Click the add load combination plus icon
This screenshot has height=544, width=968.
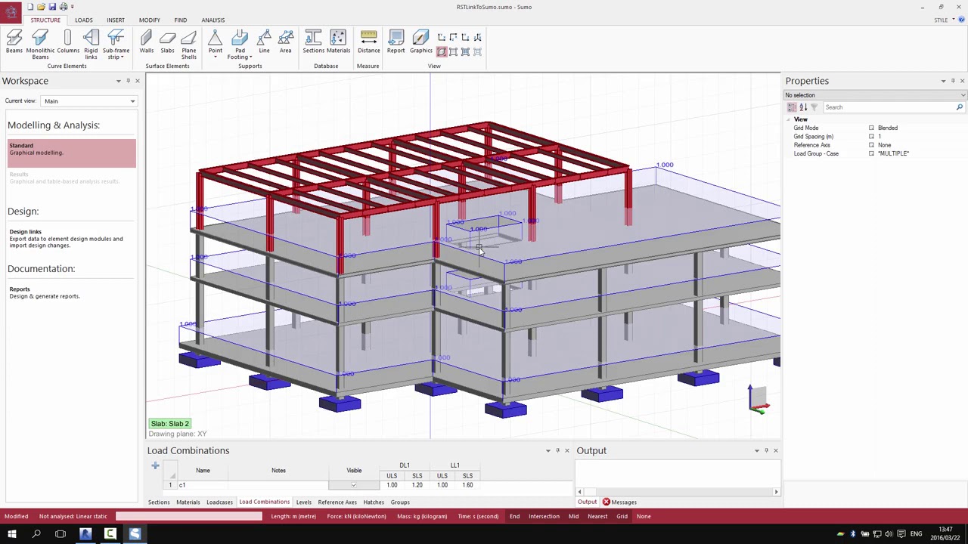(155, 465)
